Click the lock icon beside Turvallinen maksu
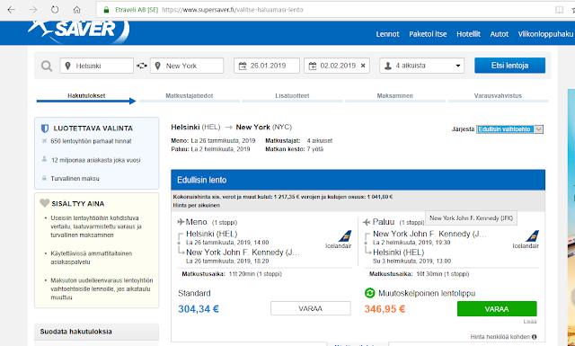Image resolution: width=575 pixels, height=346 pixels. point(44,178)
